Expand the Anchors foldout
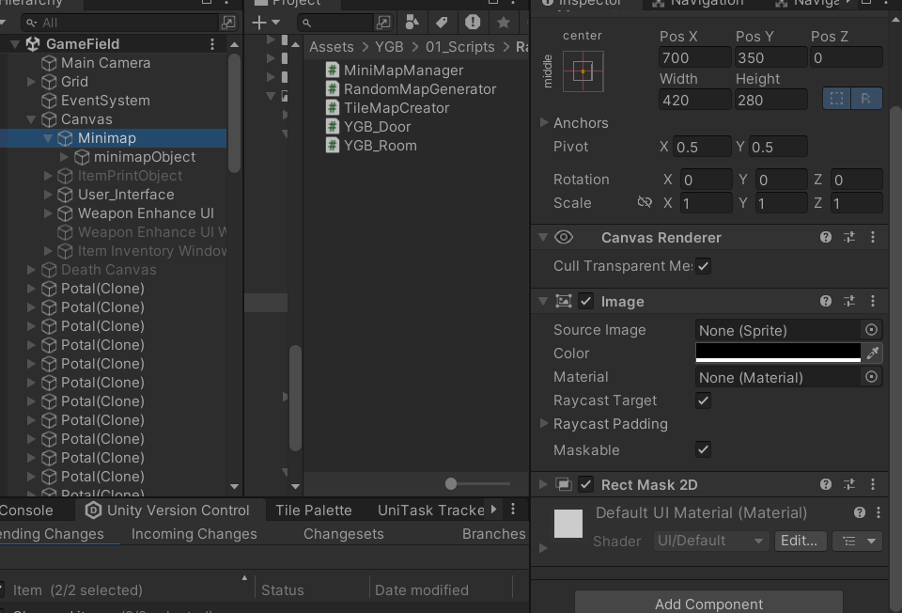Viewport: 902px width, 613px height. coord(544,122)
